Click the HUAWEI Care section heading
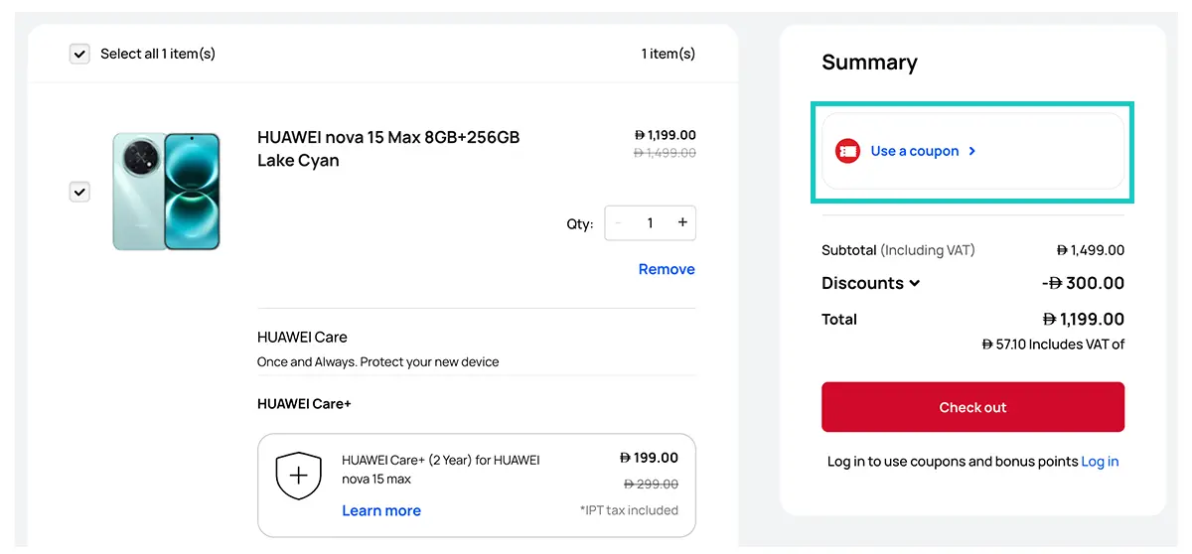 (x=302, y=337)
